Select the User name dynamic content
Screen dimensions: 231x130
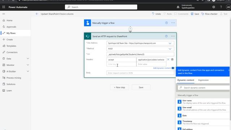[203, 102]
